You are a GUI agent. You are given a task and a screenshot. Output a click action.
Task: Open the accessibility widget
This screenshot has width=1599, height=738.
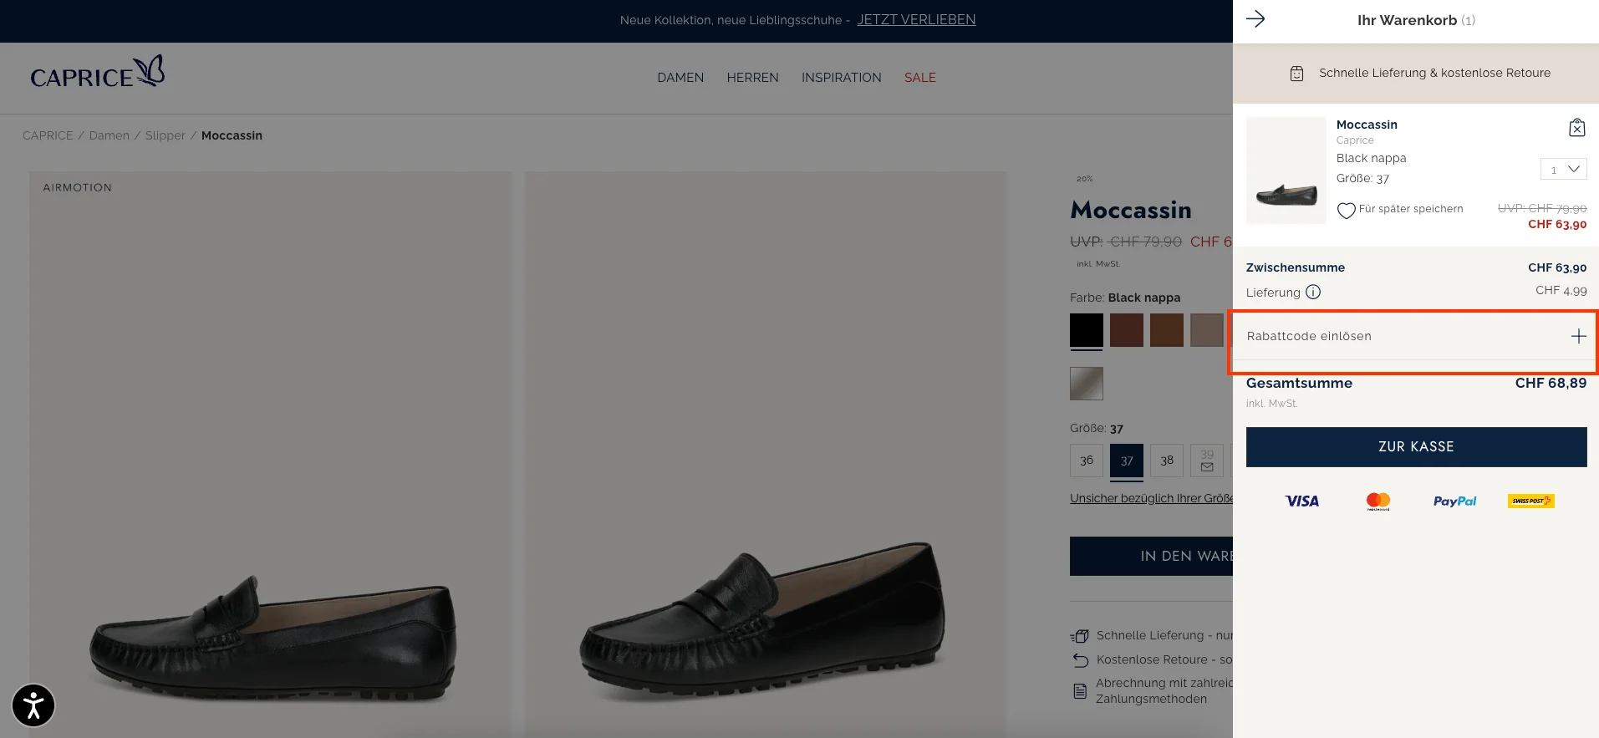coord(33,705)
